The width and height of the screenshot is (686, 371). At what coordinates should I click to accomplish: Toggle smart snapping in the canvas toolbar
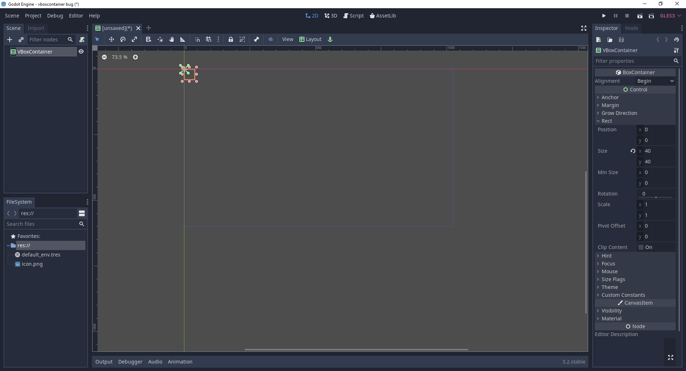pos(197,39)
